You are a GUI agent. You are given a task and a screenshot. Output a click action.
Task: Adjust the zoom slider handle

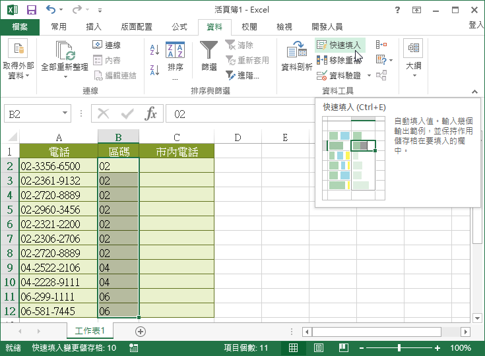(x=399, y=348)
